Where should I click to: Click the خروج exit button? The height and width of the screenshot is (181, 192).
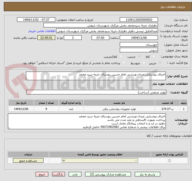(42, 174)
